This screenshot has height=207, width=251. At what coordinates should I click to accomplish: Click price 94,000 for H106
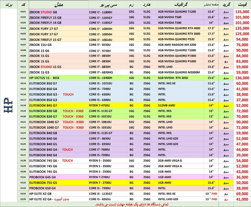point(242,39)
